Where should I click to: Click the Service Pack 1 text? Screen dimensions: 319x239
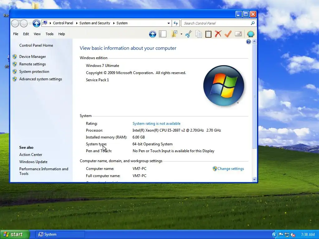[x=98, y=80]
